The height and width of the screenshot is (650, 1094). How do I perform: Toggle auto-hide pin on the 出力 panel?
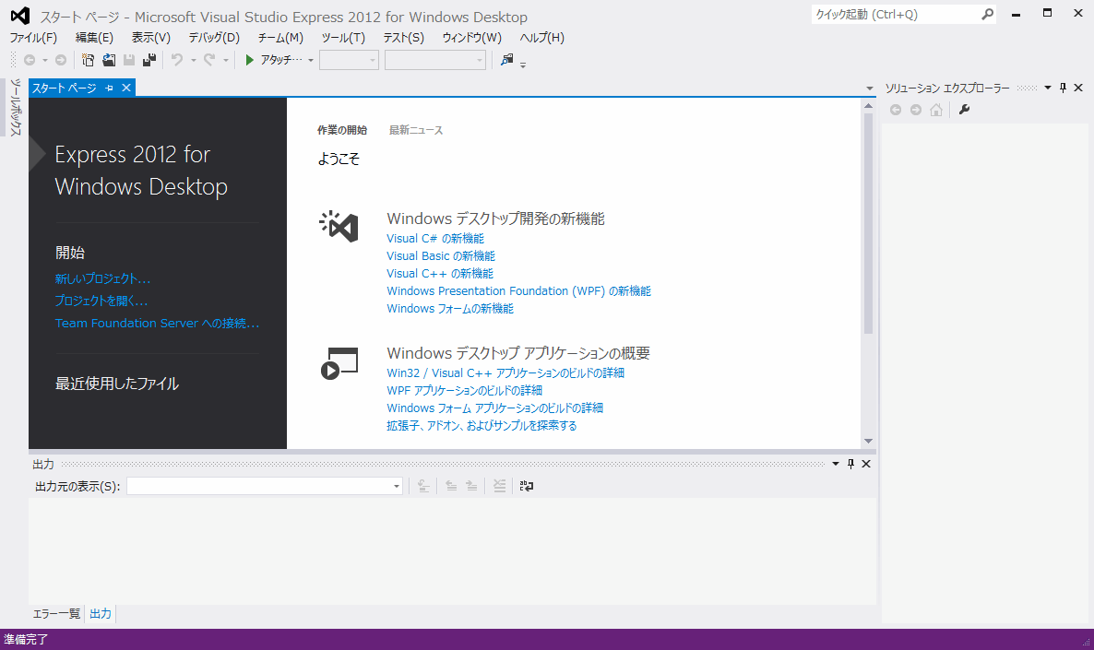[x=850, y=464]
